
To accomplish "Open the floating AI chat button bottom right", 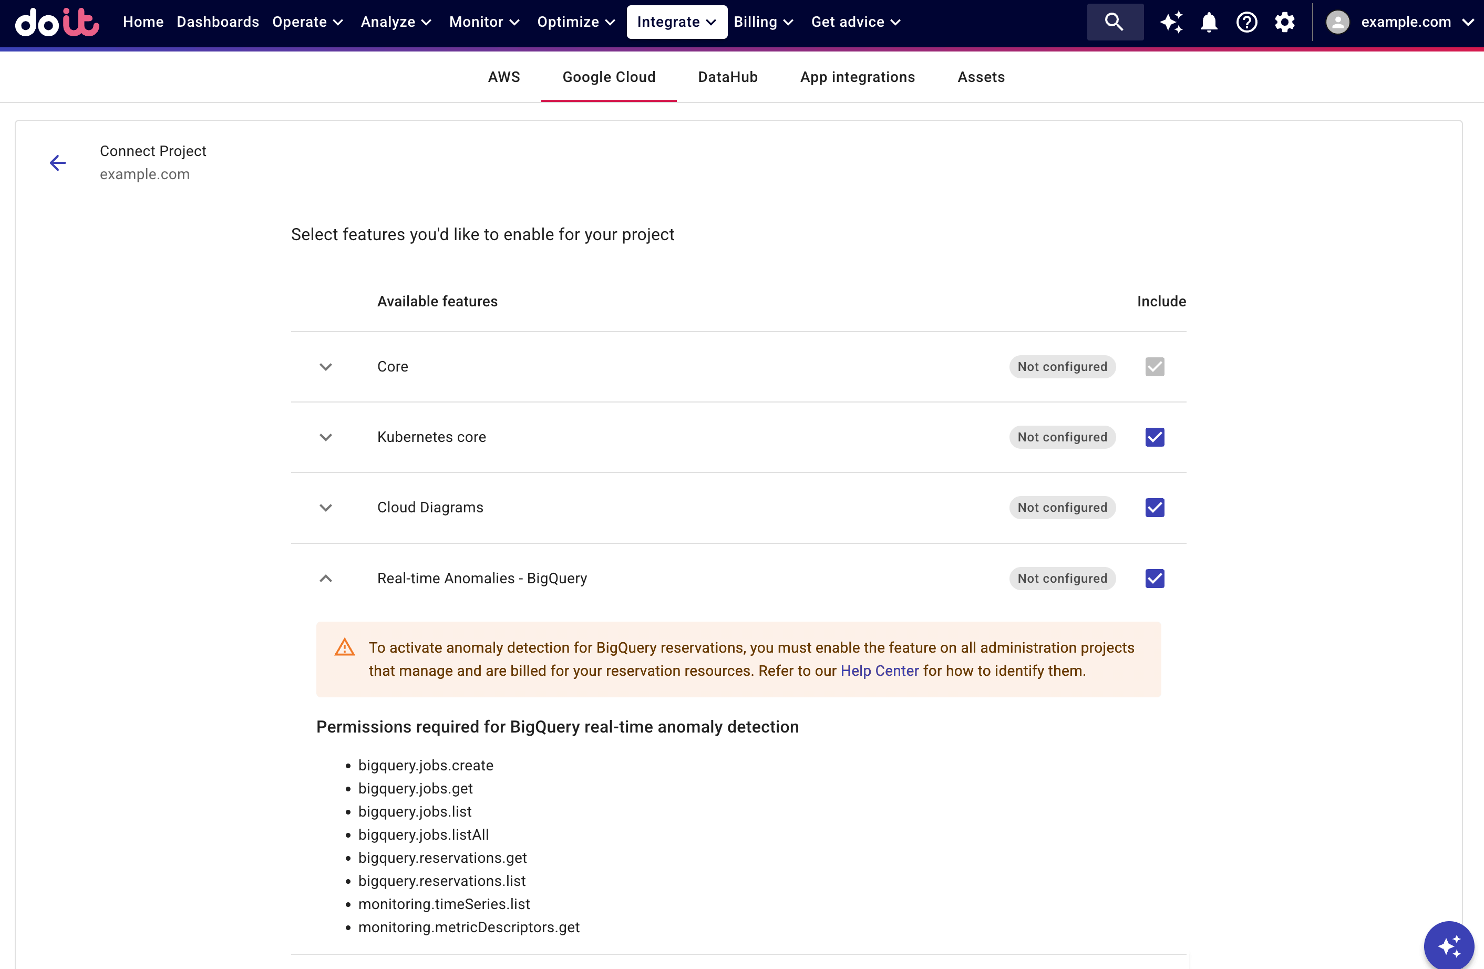I will click(1449, 945).
